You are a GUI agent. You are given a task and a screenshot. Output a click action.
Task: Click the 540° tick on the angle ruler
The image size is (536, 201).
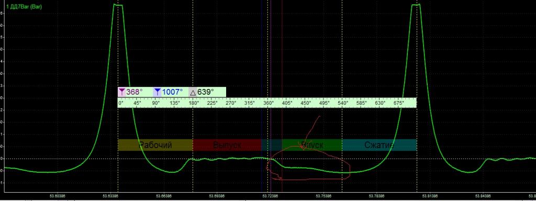[343, 103]
